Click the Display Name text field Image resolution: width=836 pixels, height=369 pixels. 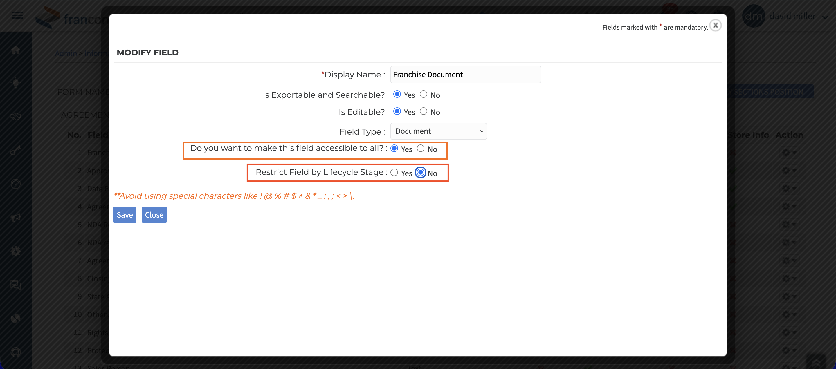(x=465, y=74)
